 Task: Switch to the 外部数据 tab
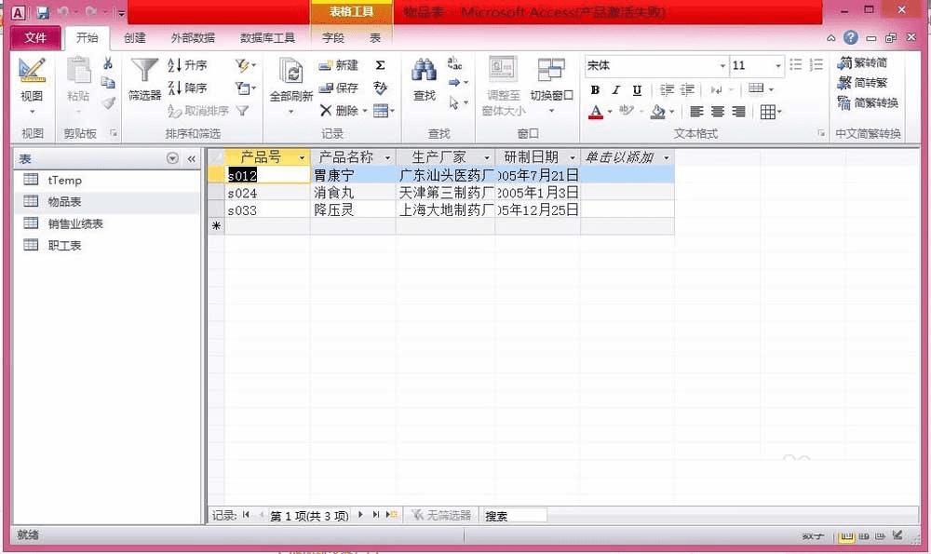click(193, 38)
